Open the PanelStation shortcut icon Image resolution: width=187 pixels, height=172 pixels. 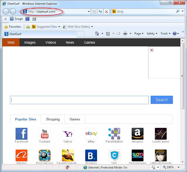pyautogui.click(x=114, y=134)
